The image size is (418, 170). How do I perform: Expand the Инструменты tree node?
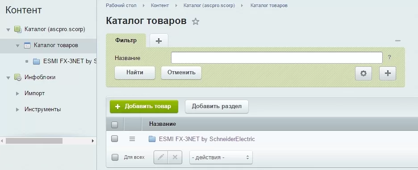17,109
